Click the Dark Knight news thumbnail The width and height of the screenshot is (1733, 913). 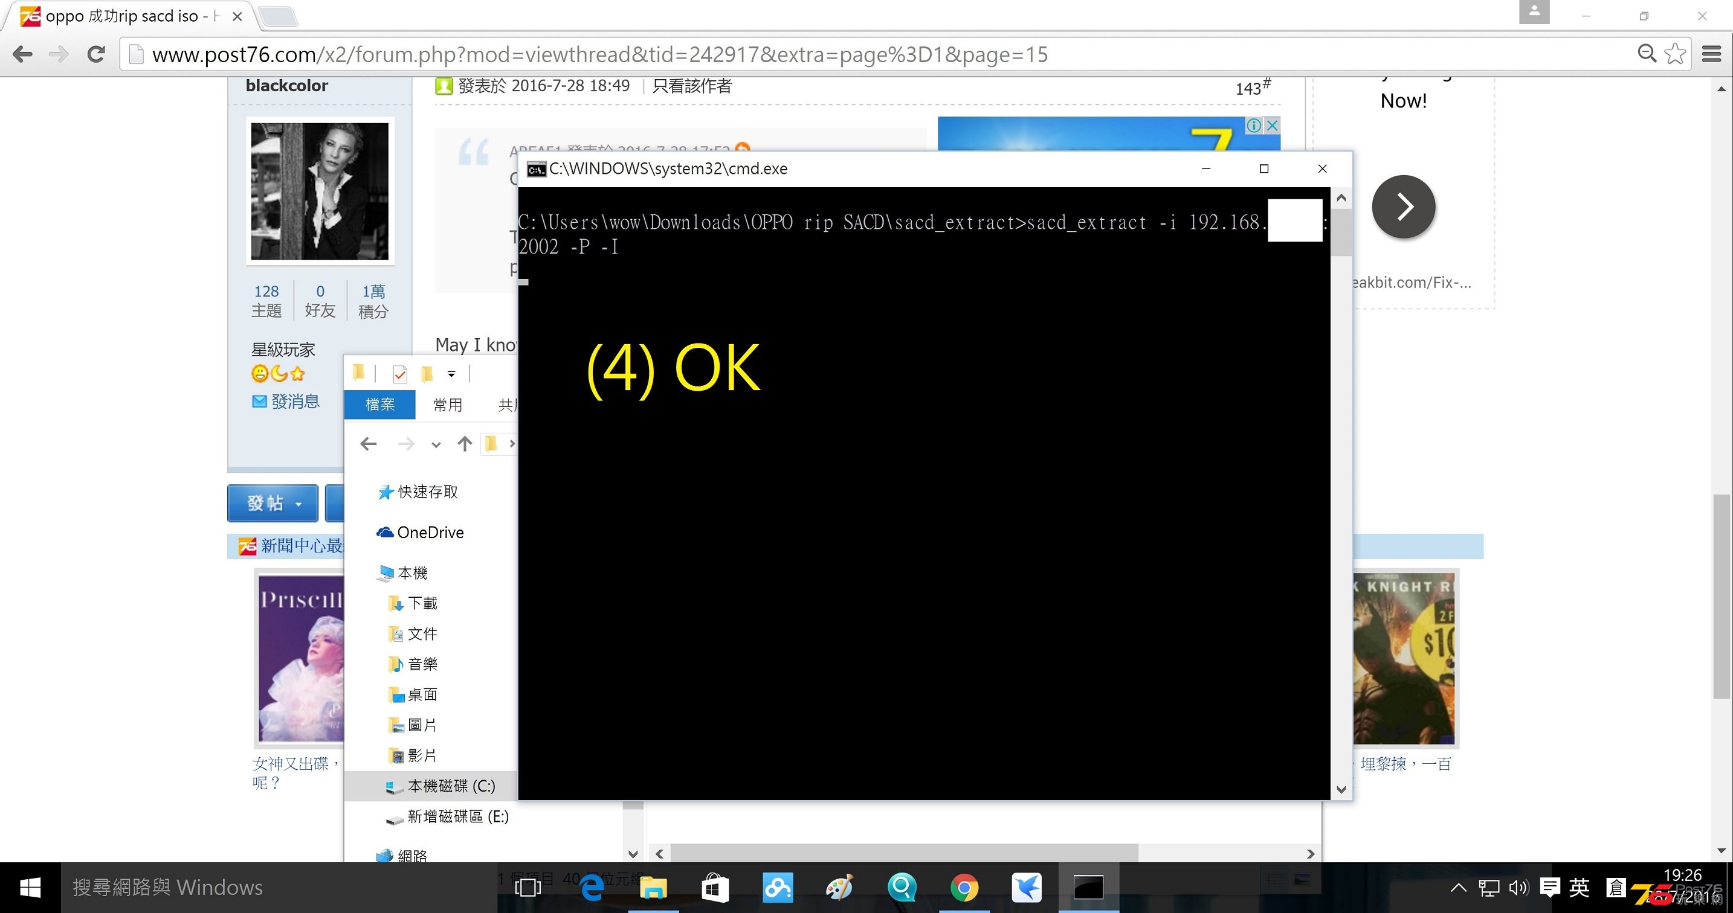tap(1405, 658)
